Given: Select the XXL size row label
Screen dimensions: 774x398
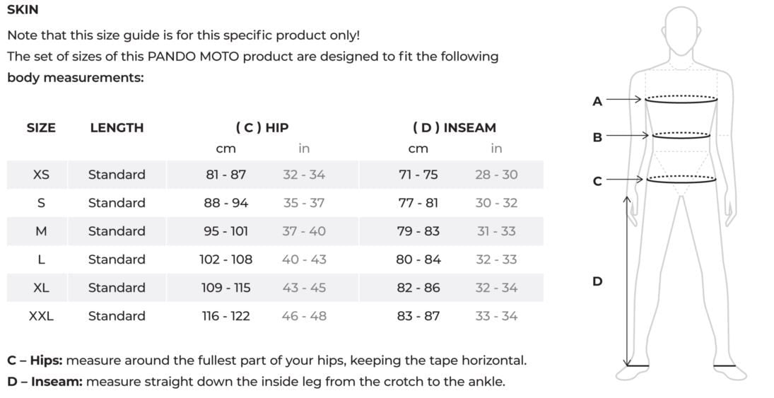Looking at the screenshot, I should coord(41,316).
